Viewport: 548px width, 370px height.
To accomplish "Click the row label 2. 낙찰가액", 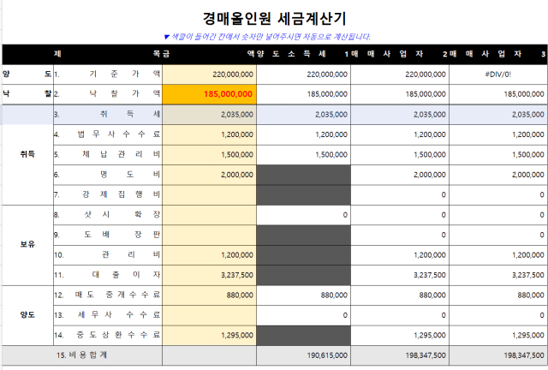I will 108,94.
